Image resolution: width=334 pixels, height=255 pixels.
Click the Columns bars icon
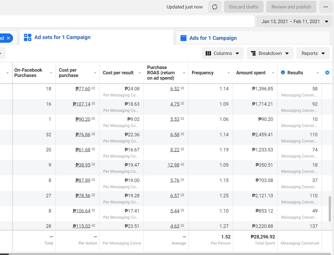[208, 53]
